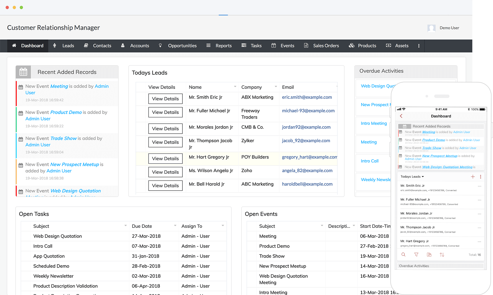Tap the three-dot menu for Mr. Smith Eric Jr
This screenshot has width=493, height=295.
[479, 186]
